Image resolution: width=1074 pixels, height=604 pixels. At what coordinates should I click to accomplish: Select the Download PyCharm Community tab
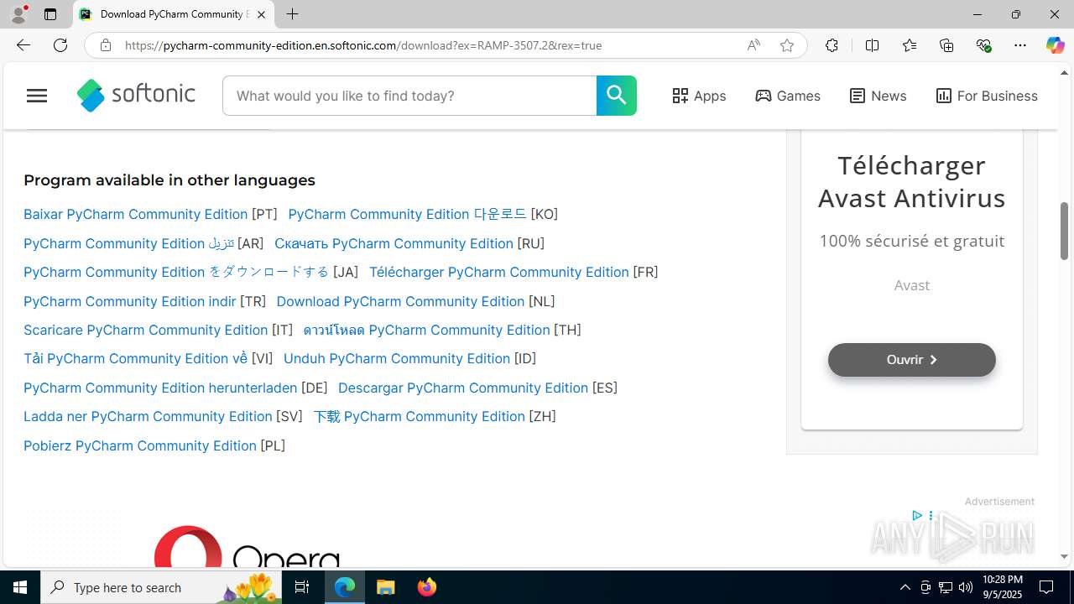coord(174,14)
